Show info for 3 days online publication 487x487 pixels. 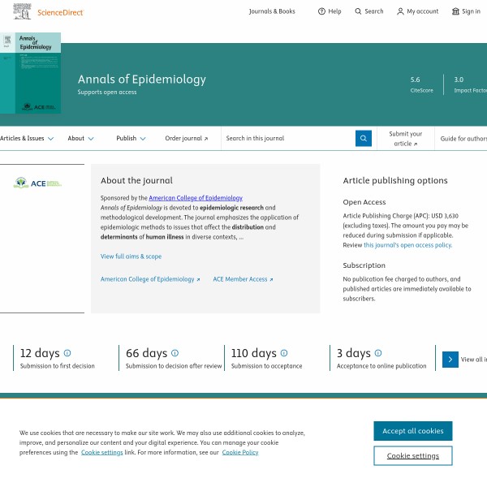[377, 353]
